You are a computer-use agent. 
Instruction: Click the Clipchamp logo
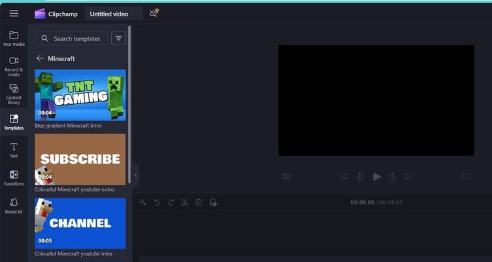click(x=40, y=14)
